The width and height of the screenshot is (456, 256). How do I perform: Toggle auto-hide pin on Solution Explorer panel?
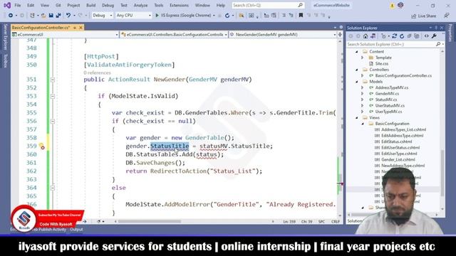pos(436,28)
